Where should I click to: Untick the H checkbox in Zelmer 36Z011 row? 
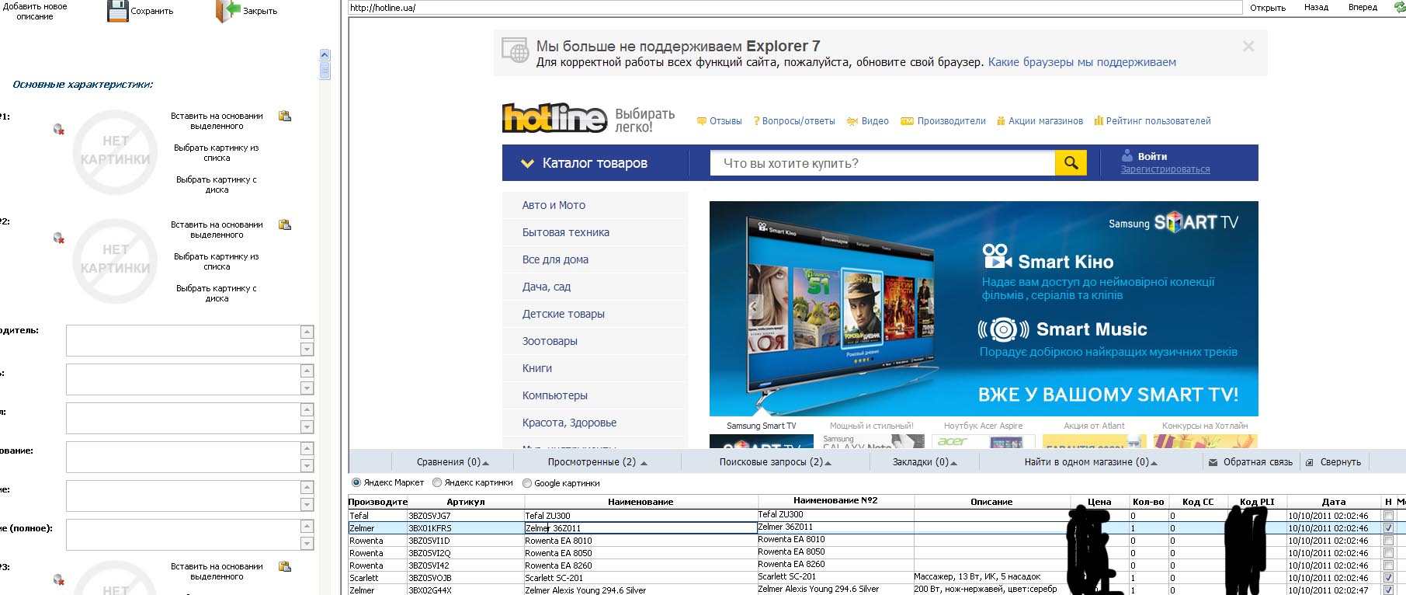1388,528
